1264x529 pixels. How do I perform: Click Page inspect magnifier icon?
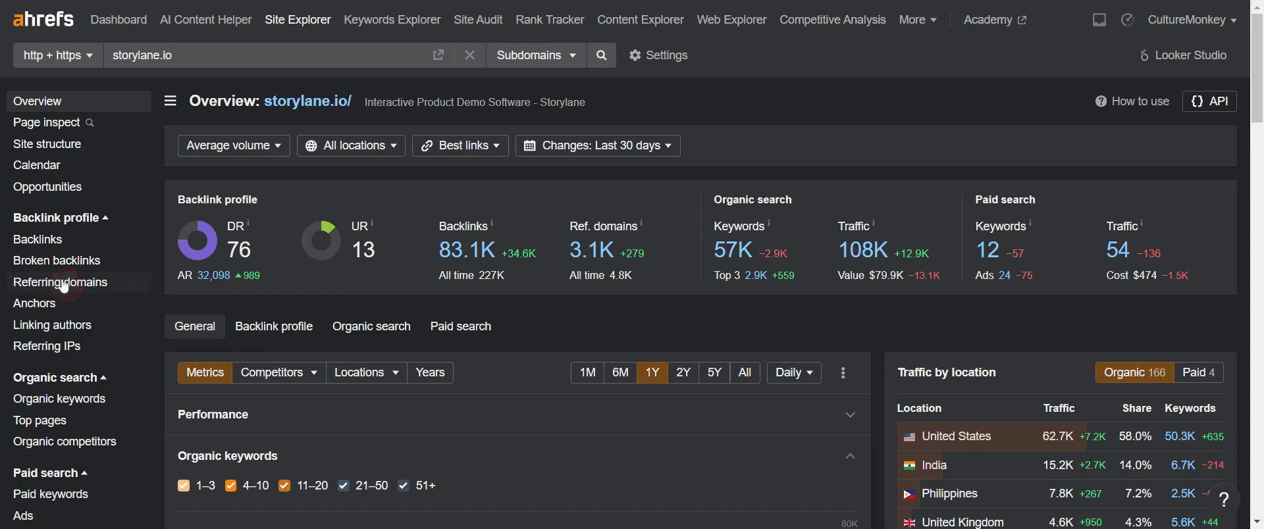click(90, 123)
